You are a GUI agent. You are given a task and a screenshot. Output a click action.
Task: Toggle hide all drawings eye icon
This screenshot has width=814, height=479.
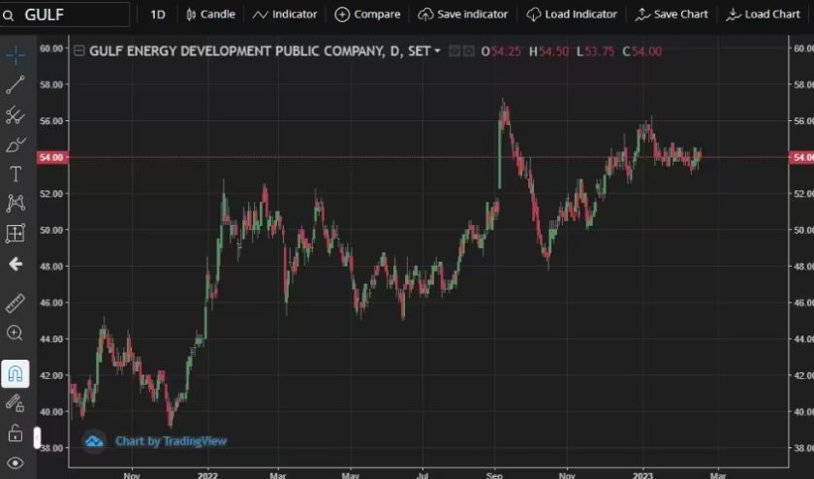pos(16,463)
